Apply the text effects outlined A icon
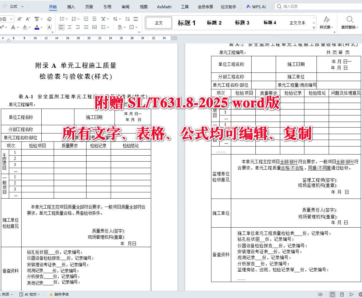Screen dimensions: 362x298 [x=13, y=27]
